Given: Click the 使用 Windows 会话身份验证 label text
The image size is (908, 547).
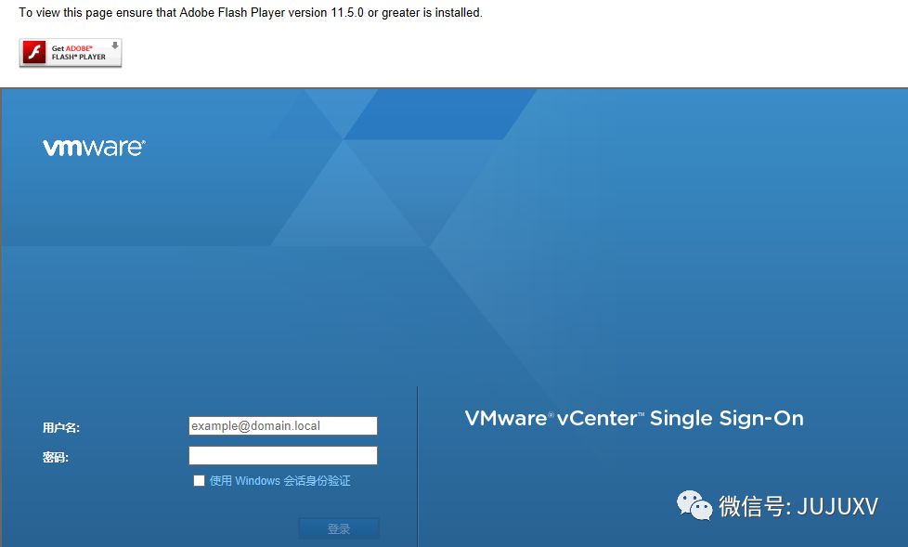Looking at the screenshot, I should (x=279, y=480).
